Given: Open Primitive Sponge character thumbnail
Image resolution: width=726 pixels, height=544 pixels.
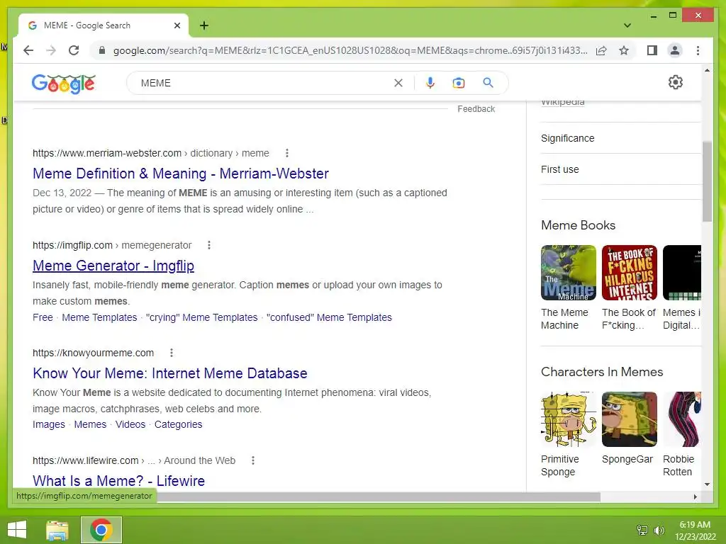Looking at the screenshot, I should coord(569,419).
